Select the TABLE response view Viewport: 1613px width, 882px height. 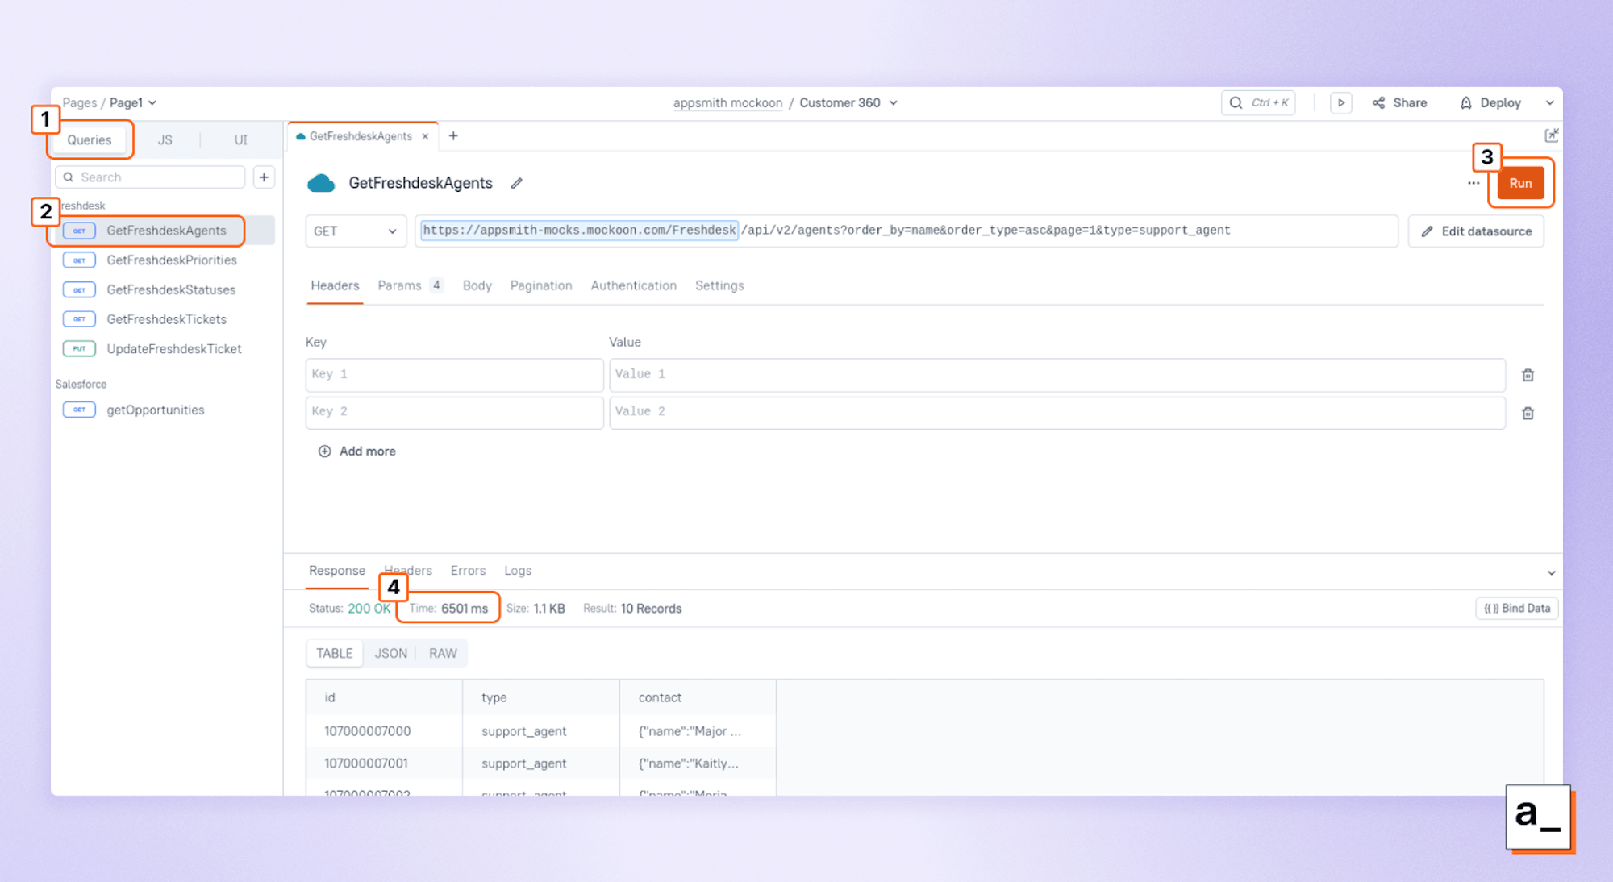(334, 653)
